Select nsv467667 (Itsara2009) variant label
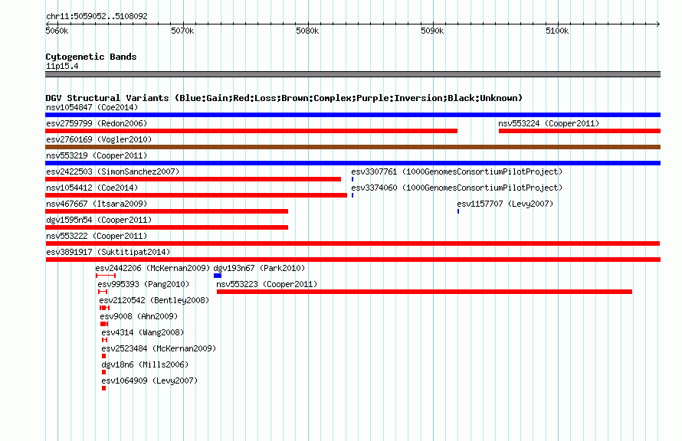The image size is (682, 441). [x=97, y=204]
